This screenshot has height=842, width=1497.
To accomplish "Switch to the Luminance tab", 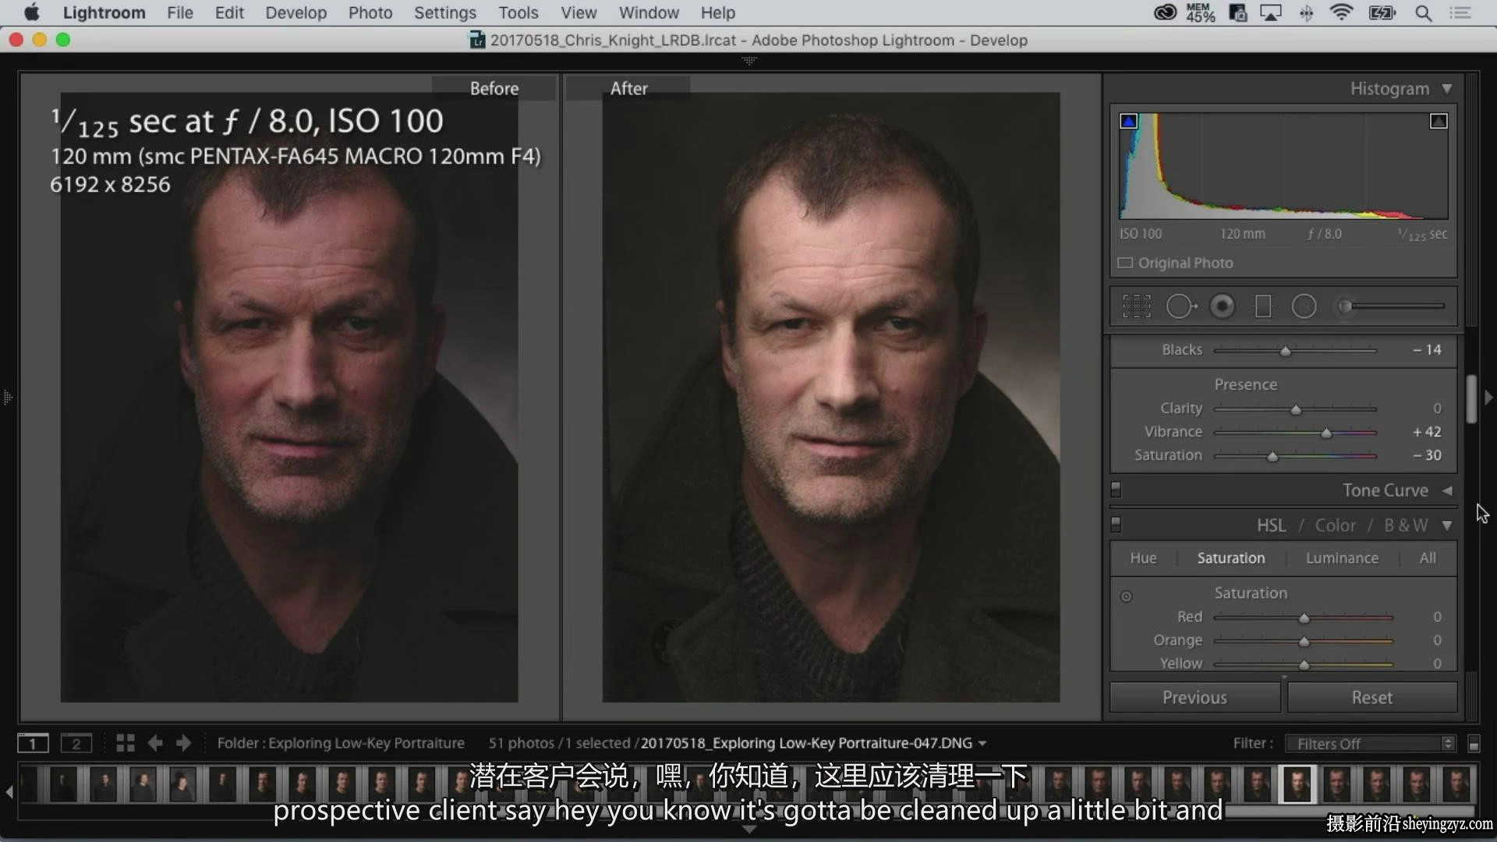I will 1342,558.
